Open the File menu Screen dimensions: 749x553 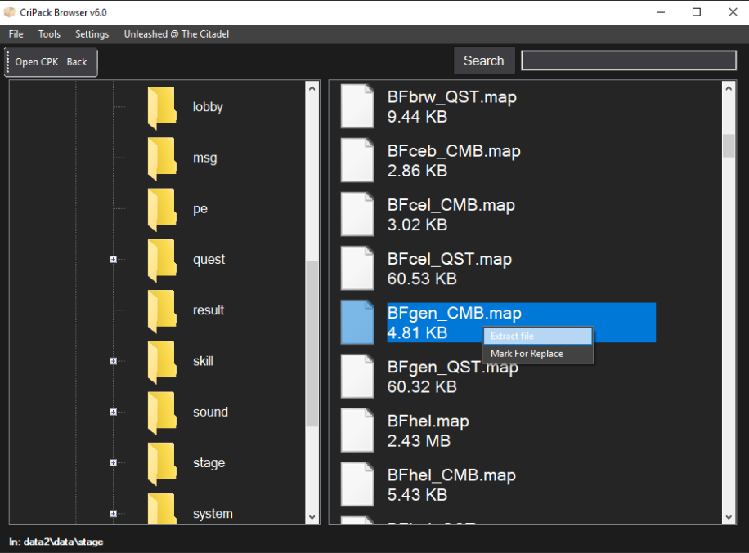16,34
